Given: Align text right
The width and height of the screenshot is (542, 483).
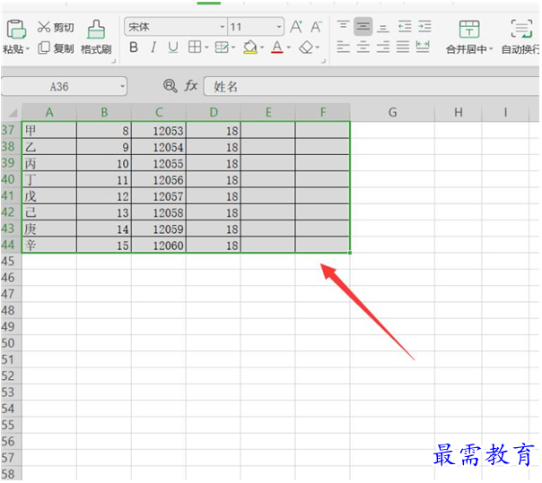Looking at the screenshot, I should [382, 47].
